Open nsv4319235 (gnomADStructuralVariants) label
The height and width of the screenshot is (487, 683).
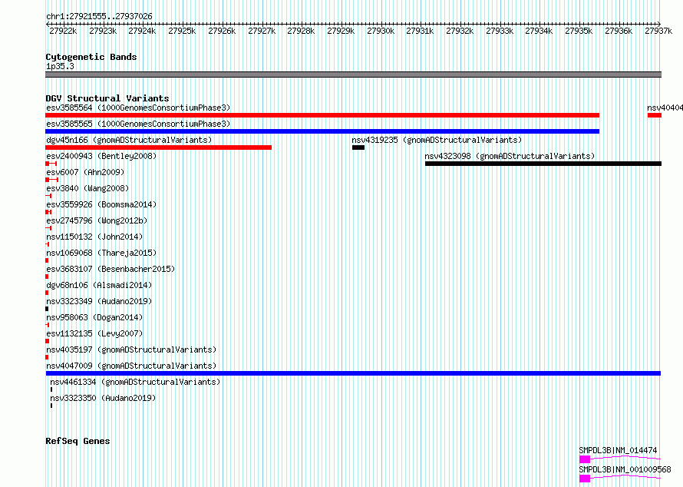pos(437,140)
